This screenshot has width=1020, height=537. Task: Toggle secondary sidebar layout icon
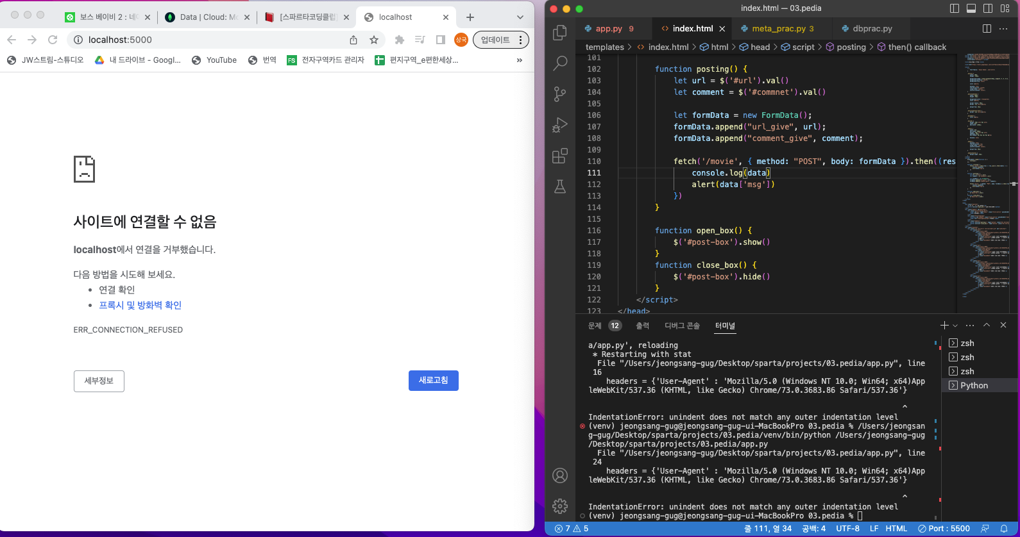pos(988,8)
